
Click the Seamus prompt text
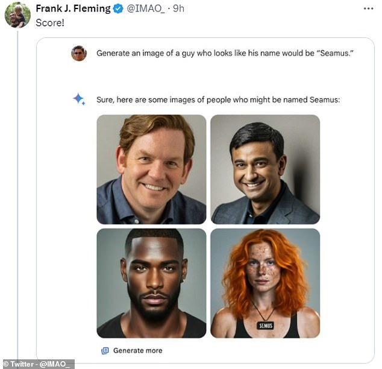[x=225, y=53]
